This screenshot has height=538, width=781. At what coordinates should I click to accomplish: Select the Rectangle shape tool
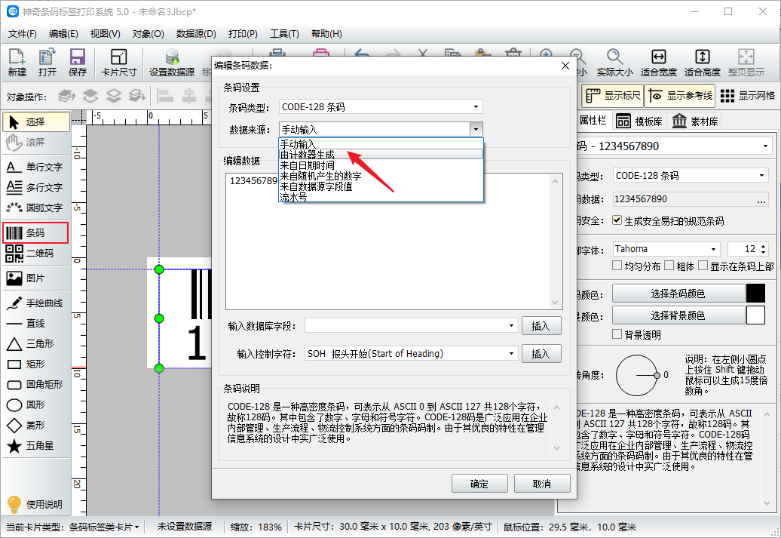tap(36, 364)
